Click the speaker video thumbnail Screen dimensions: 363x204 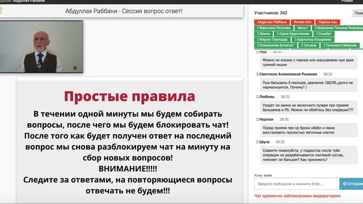click(x=41, y=46)
